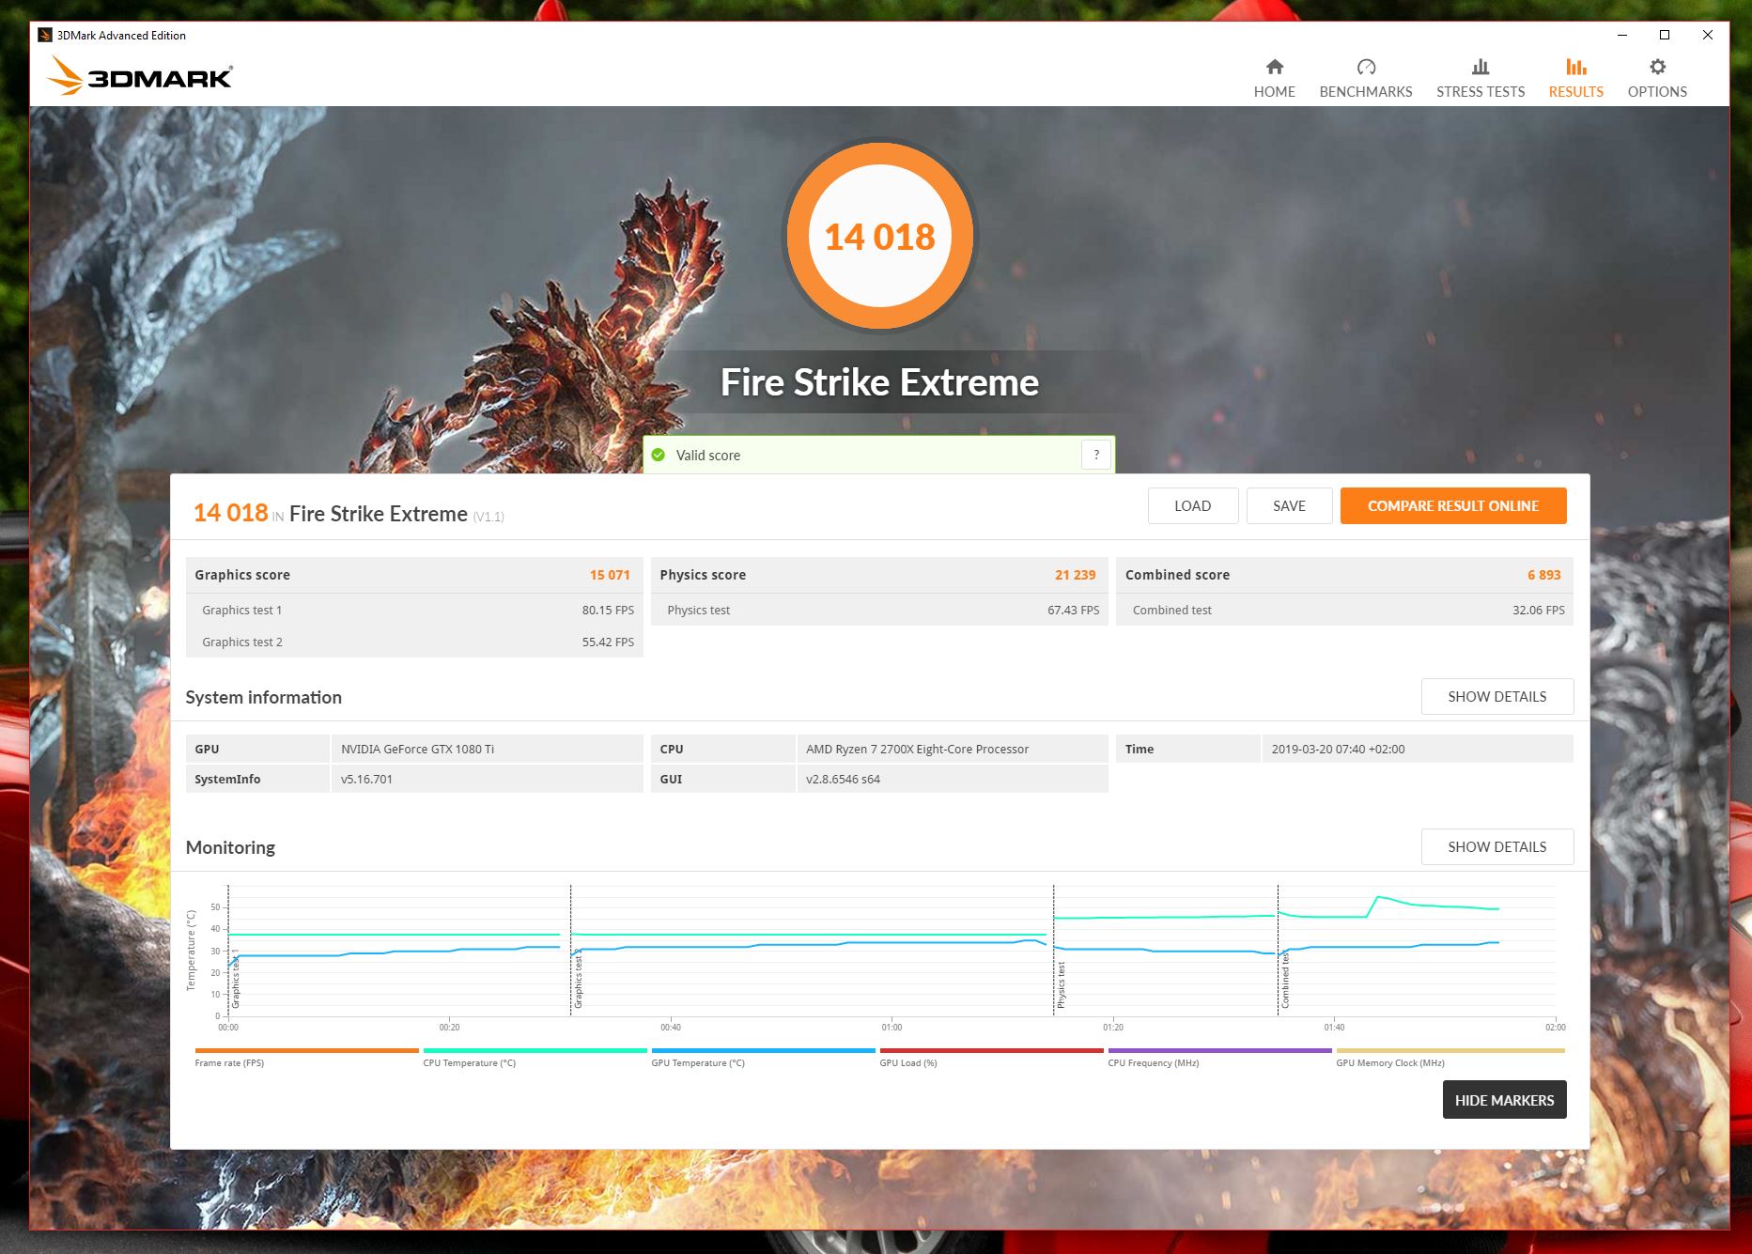Viewport: 1752px width, 1254px height.
Task: Click the question mark help button
Action: 1096,455
